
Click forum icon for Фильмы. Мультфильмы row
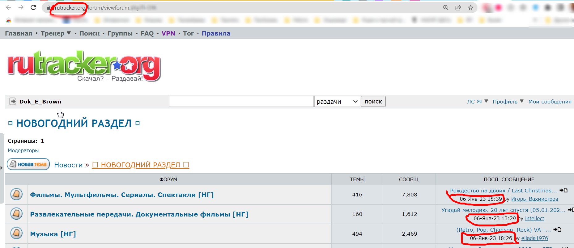coord(16,194)
